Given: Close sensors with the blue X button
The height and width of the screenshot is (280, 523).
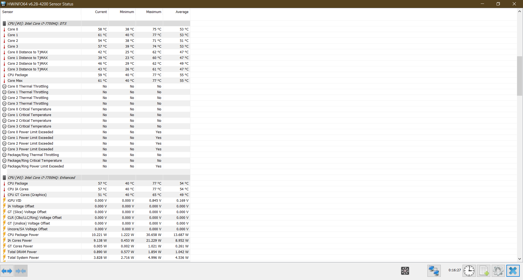Looking at the screenshot, I should 513,271.
